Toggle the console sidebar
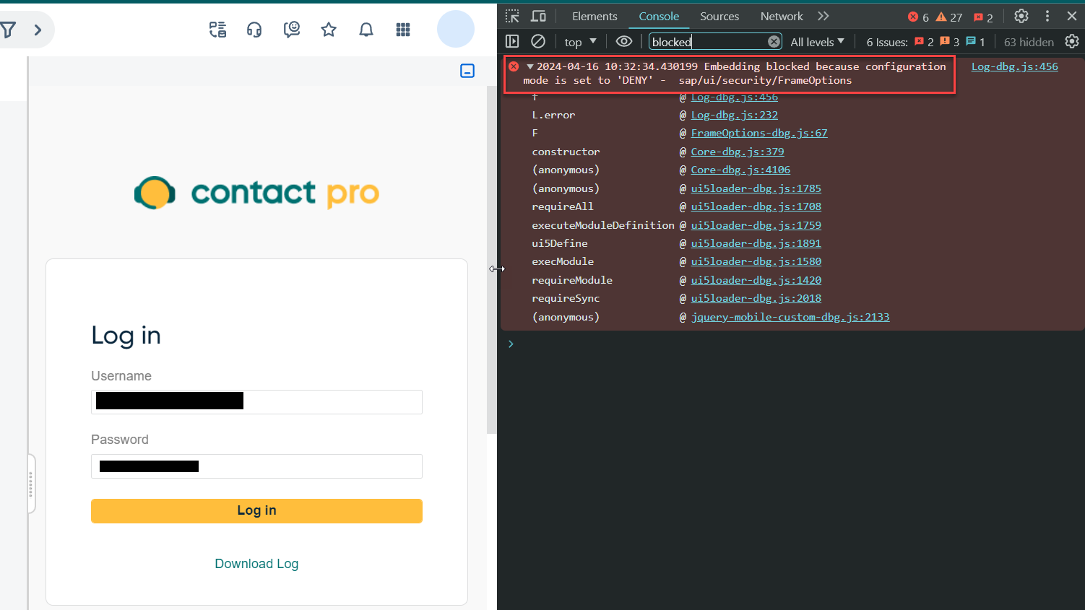1085x610 pixels. pos(512,42)
